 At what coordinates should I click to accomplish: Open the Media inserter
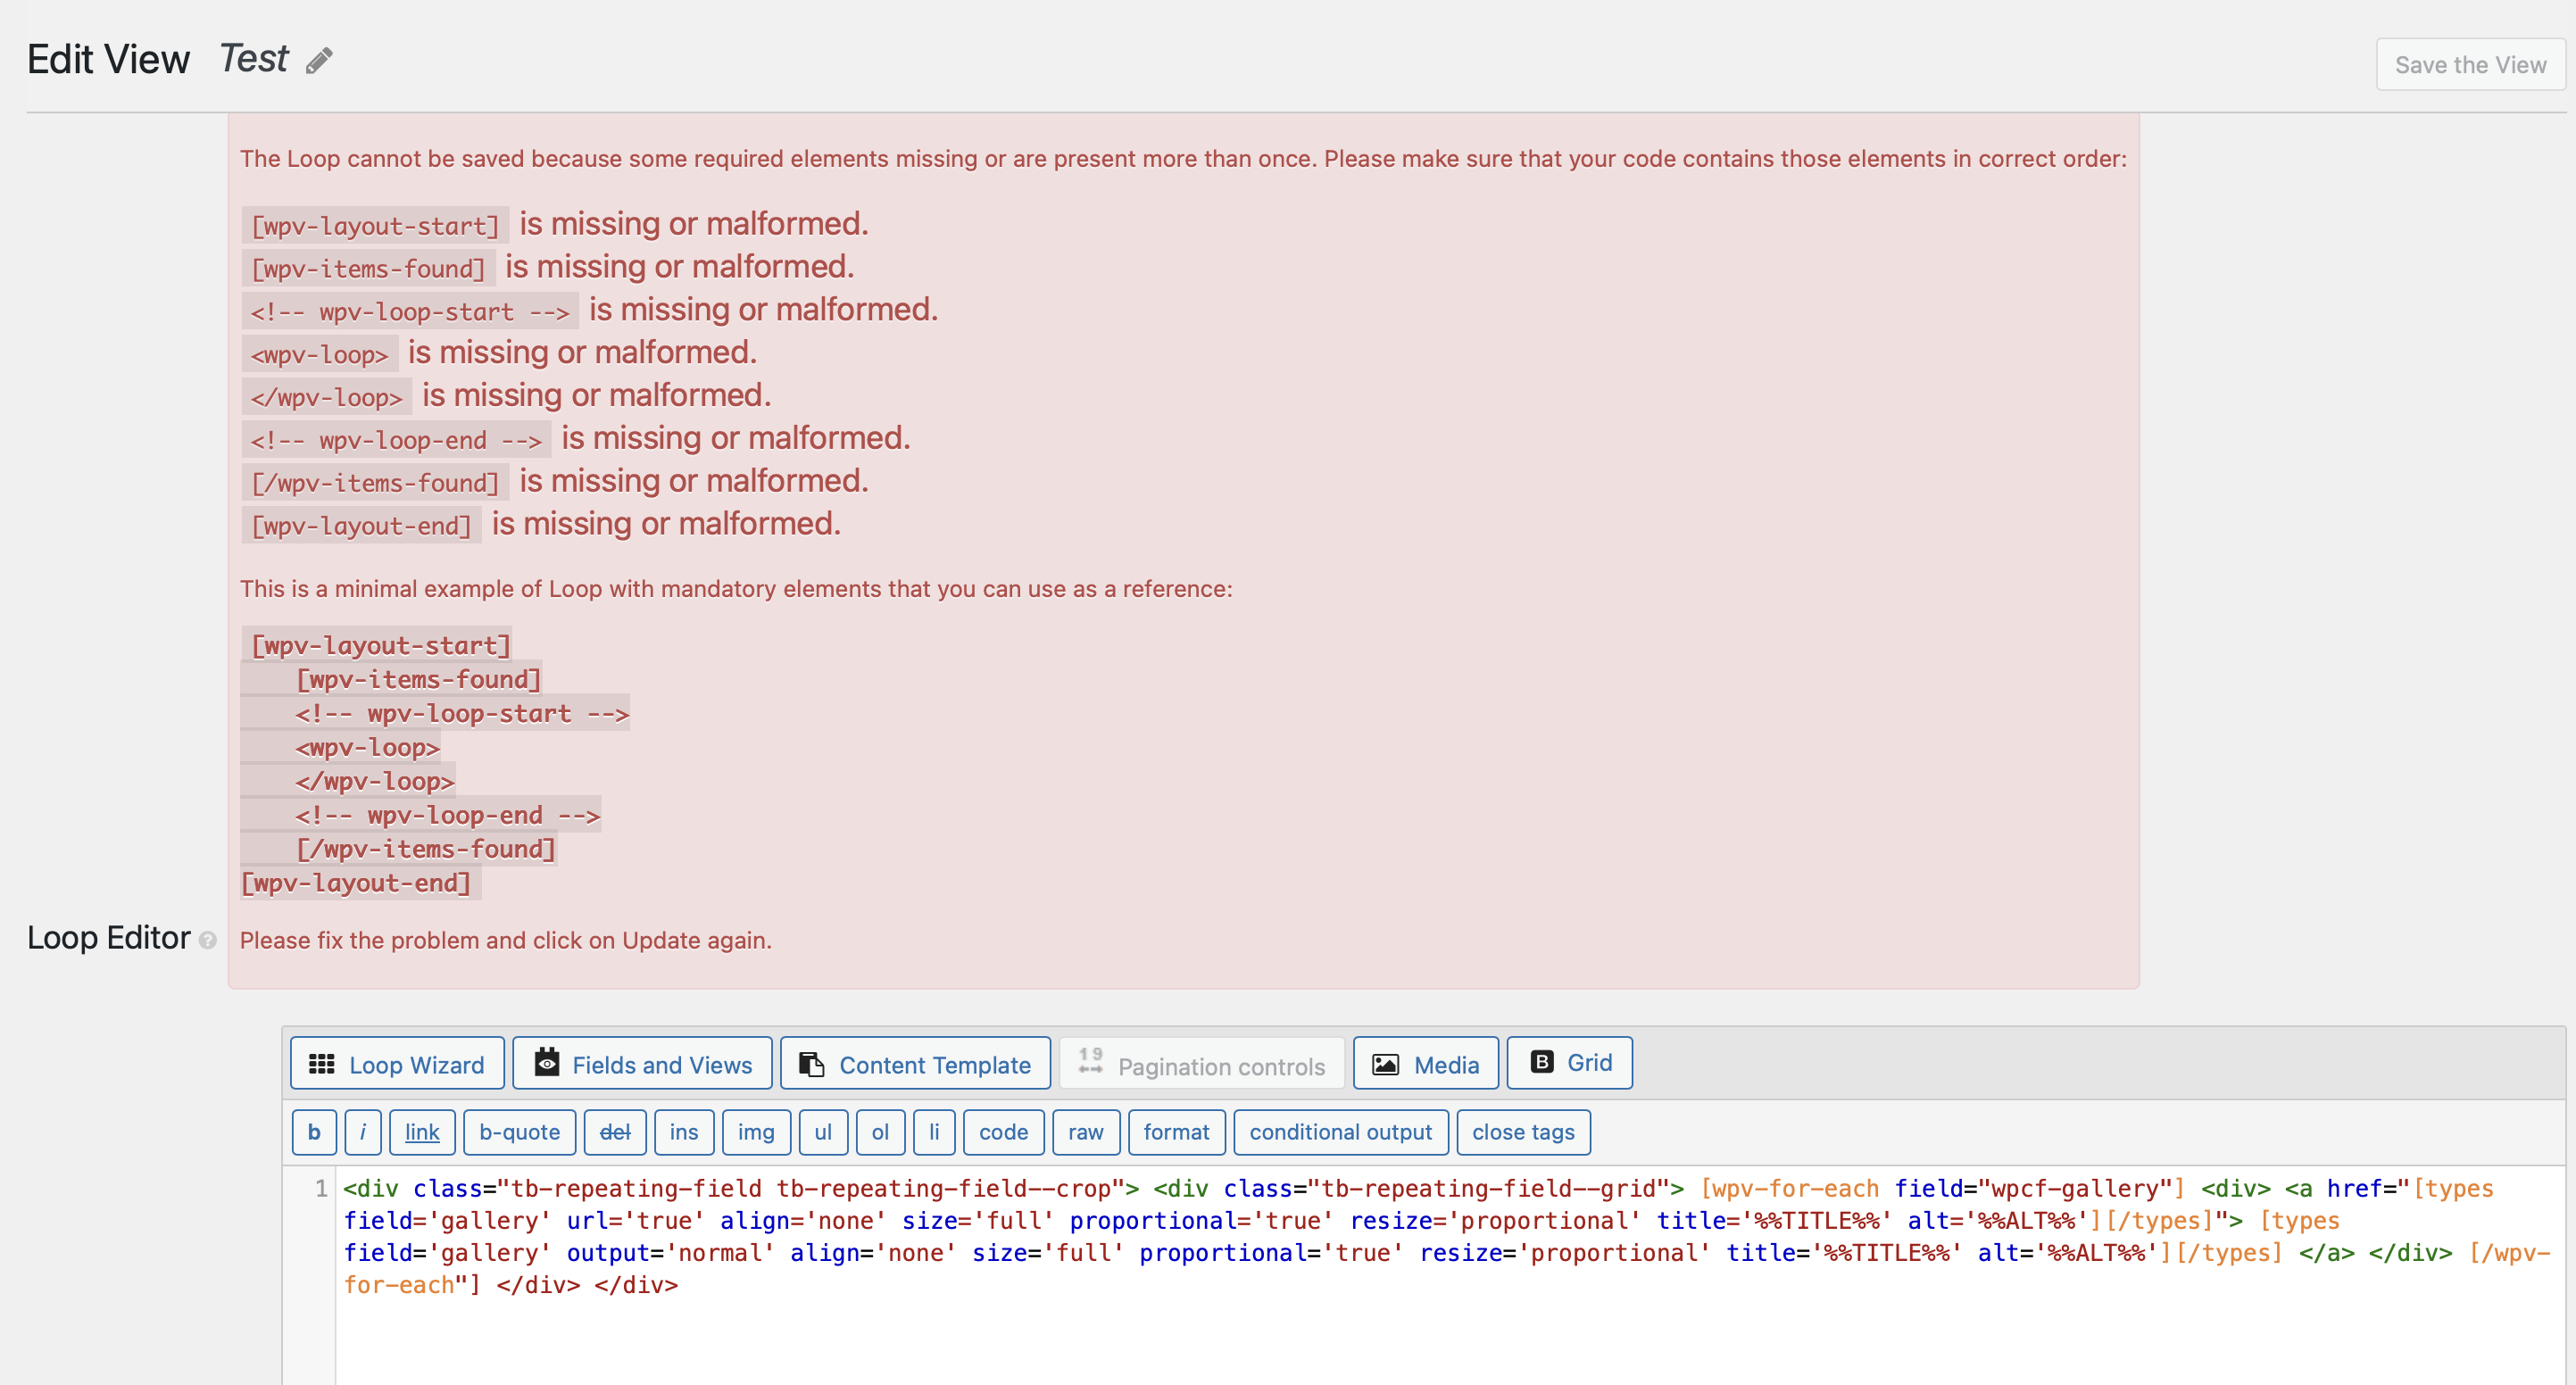[1425, 1064]
